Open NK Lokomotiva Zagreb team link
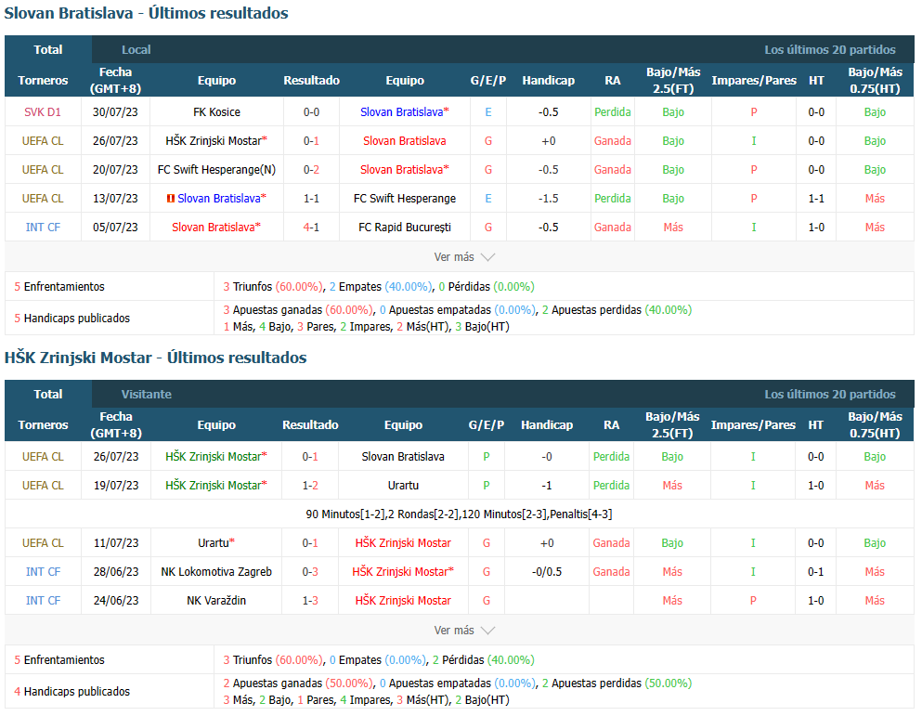This screenshot has height=716, width=922. [215, 572]
